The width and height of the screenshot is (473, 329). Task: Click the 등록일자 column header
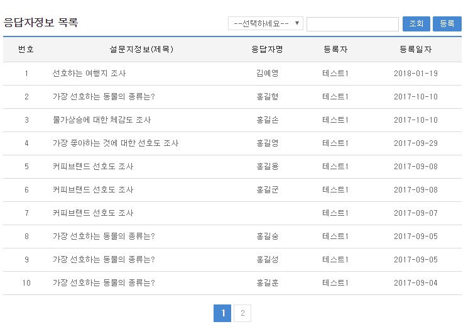[x=415, y=50]
